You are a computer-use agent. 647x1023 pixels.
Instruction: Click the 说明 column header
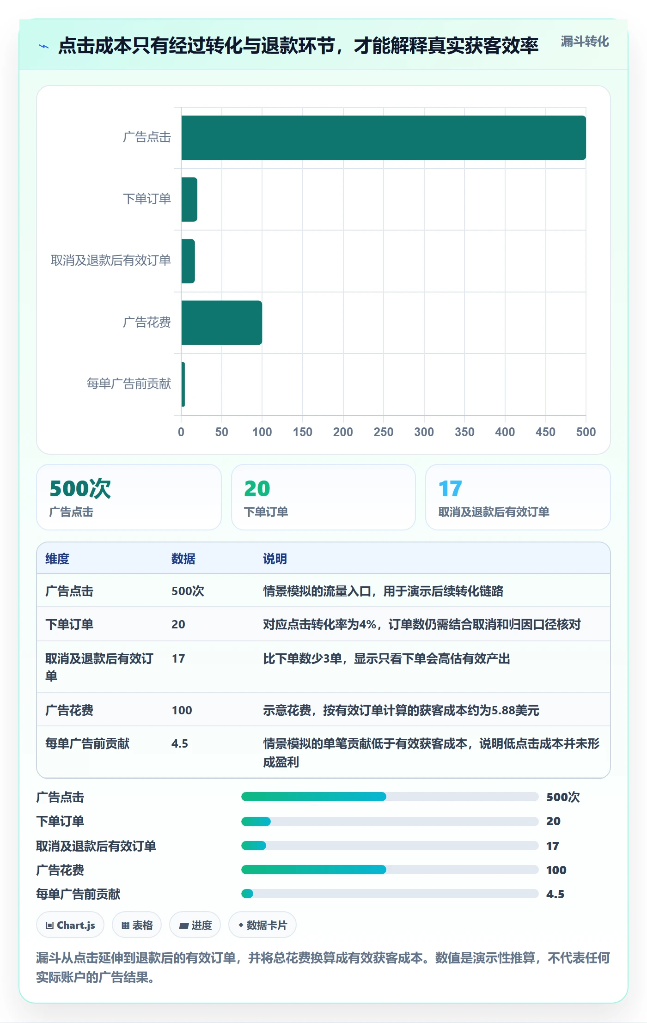tap(275, 559)
